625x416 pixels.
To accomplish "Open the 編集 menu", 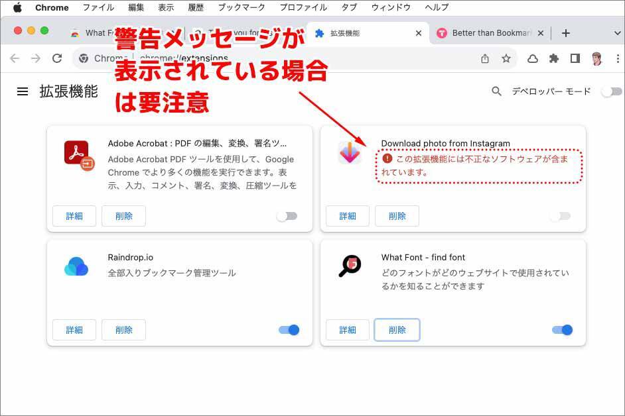I will coord(136,7).
